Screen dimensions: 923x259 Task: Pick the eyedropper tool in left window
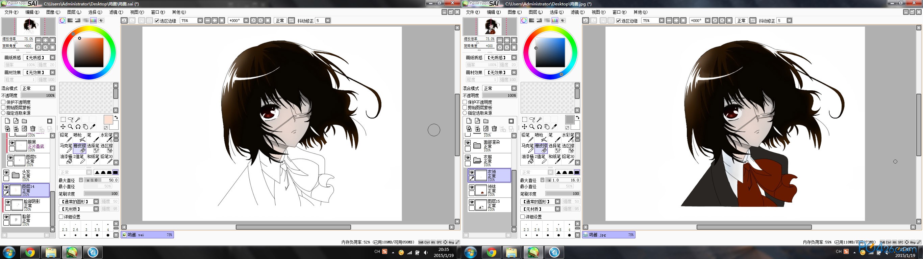[93, 127]
